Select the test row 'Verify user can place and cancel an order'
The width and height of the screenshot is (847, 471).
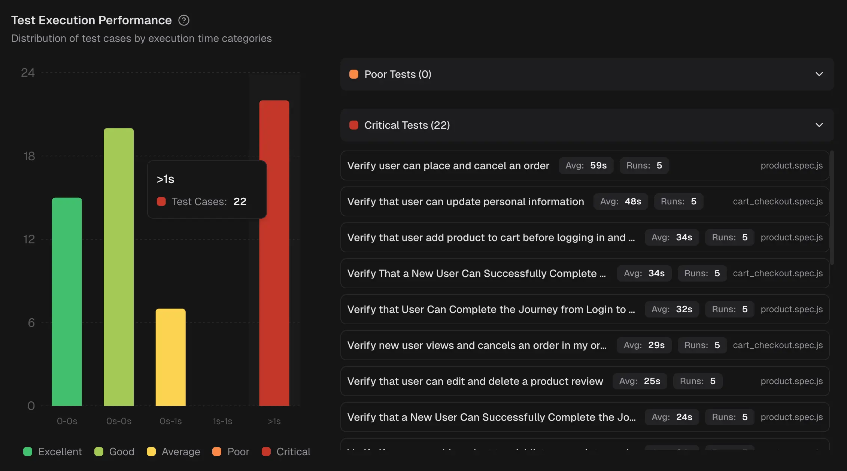click(448, 165)
